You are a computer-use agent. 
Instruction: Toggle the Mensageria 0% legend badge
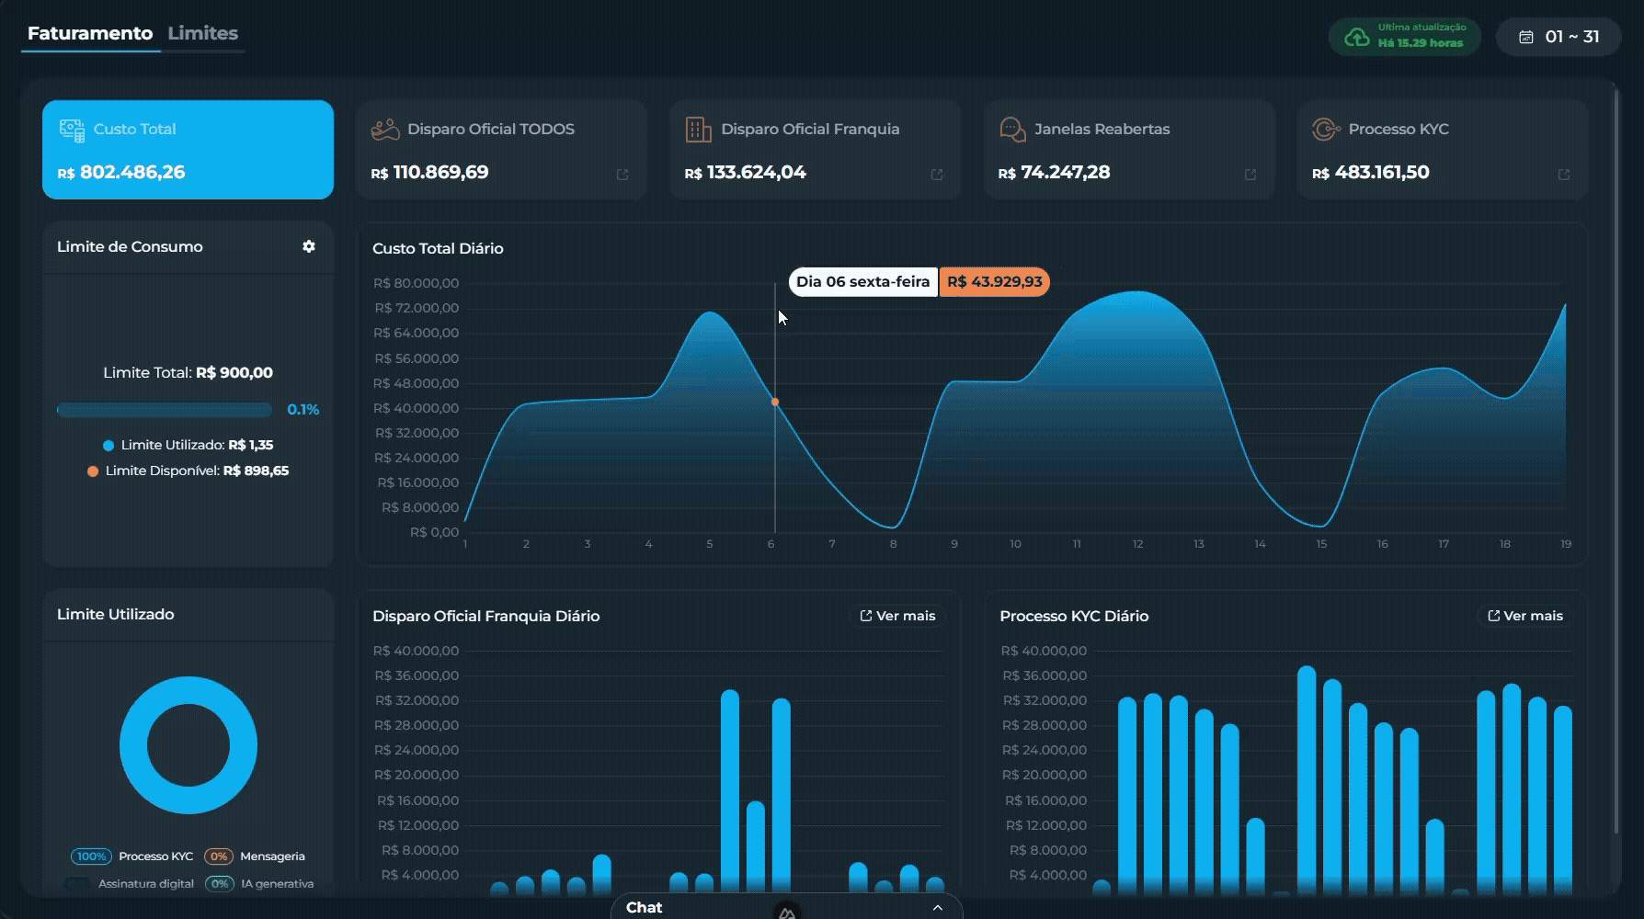(219, 857)
